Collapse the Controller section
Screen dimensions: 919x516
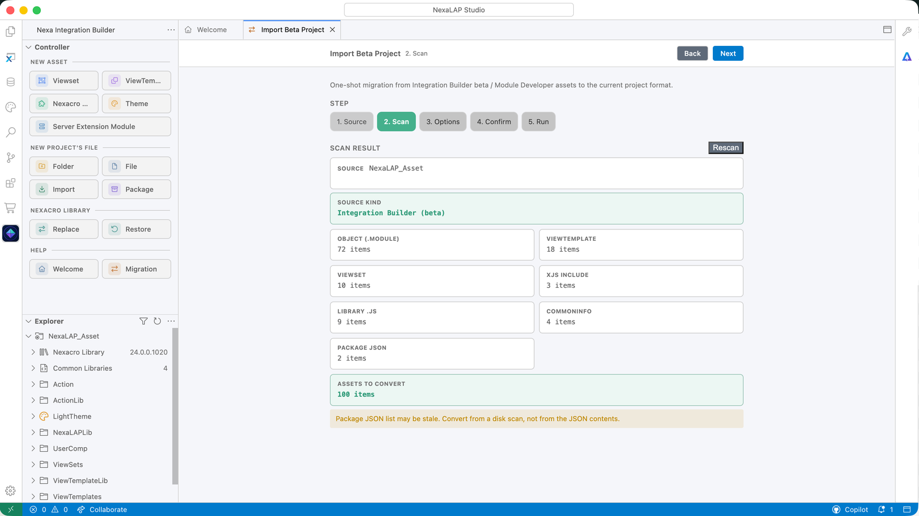29,47
